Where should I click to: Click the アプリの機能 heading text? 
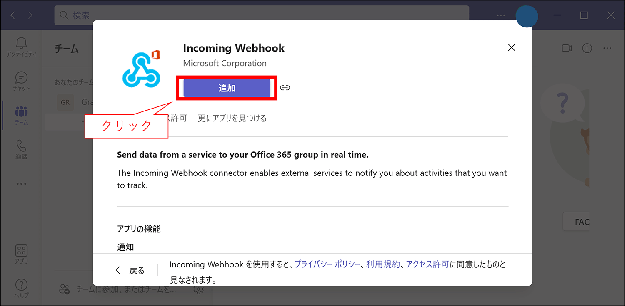point(139,229)
